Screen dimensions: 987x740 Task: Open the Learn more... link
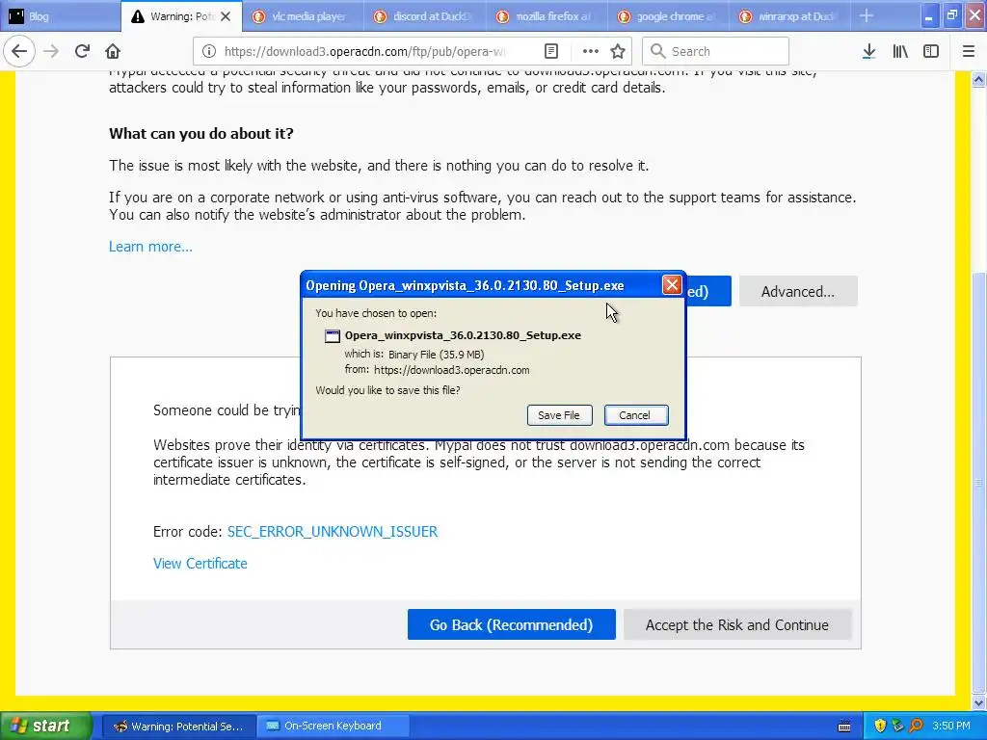tap(150, 247)
